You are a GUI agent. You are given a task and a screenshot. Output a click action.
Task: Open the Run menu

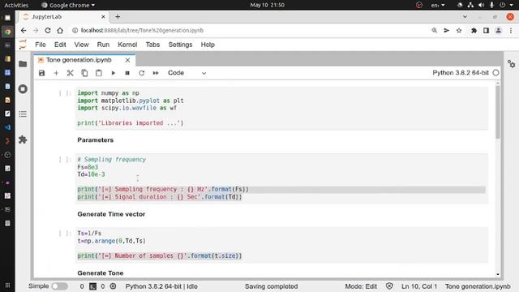103,45
